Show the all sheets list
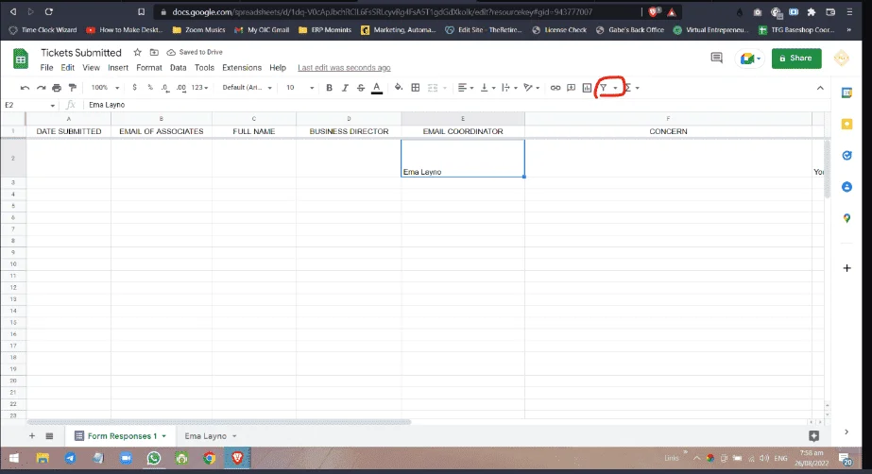The width and height of the screenshot is (872, 474). (x=49, y=436)
